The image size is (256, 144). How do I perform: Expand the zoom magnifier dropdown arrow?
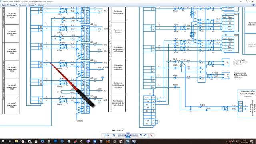pyautogui.click(x=108, y=135)
